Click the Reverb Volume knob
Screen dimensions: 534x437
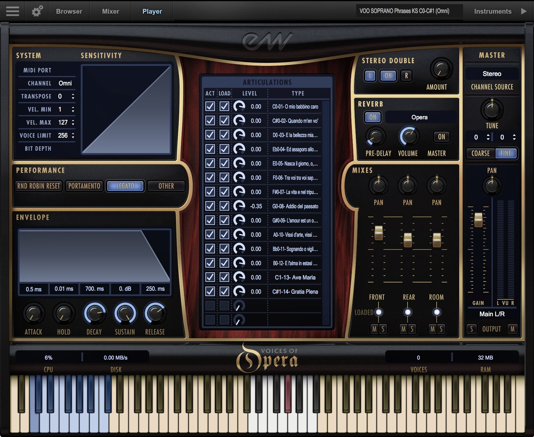coord(409,137)
